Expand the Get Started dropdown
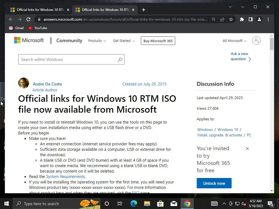Image resolution: width=279 pixels, height=209 pixels. (124, 41)
